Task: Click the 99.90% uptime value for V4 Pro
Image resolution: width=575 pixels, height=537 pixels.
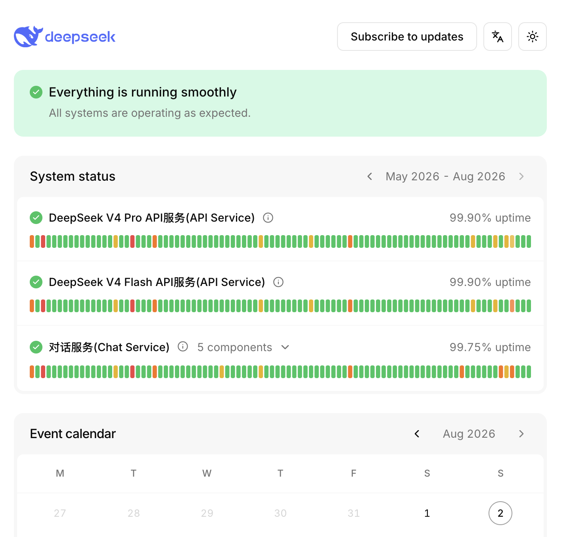Action: (490, 218)
